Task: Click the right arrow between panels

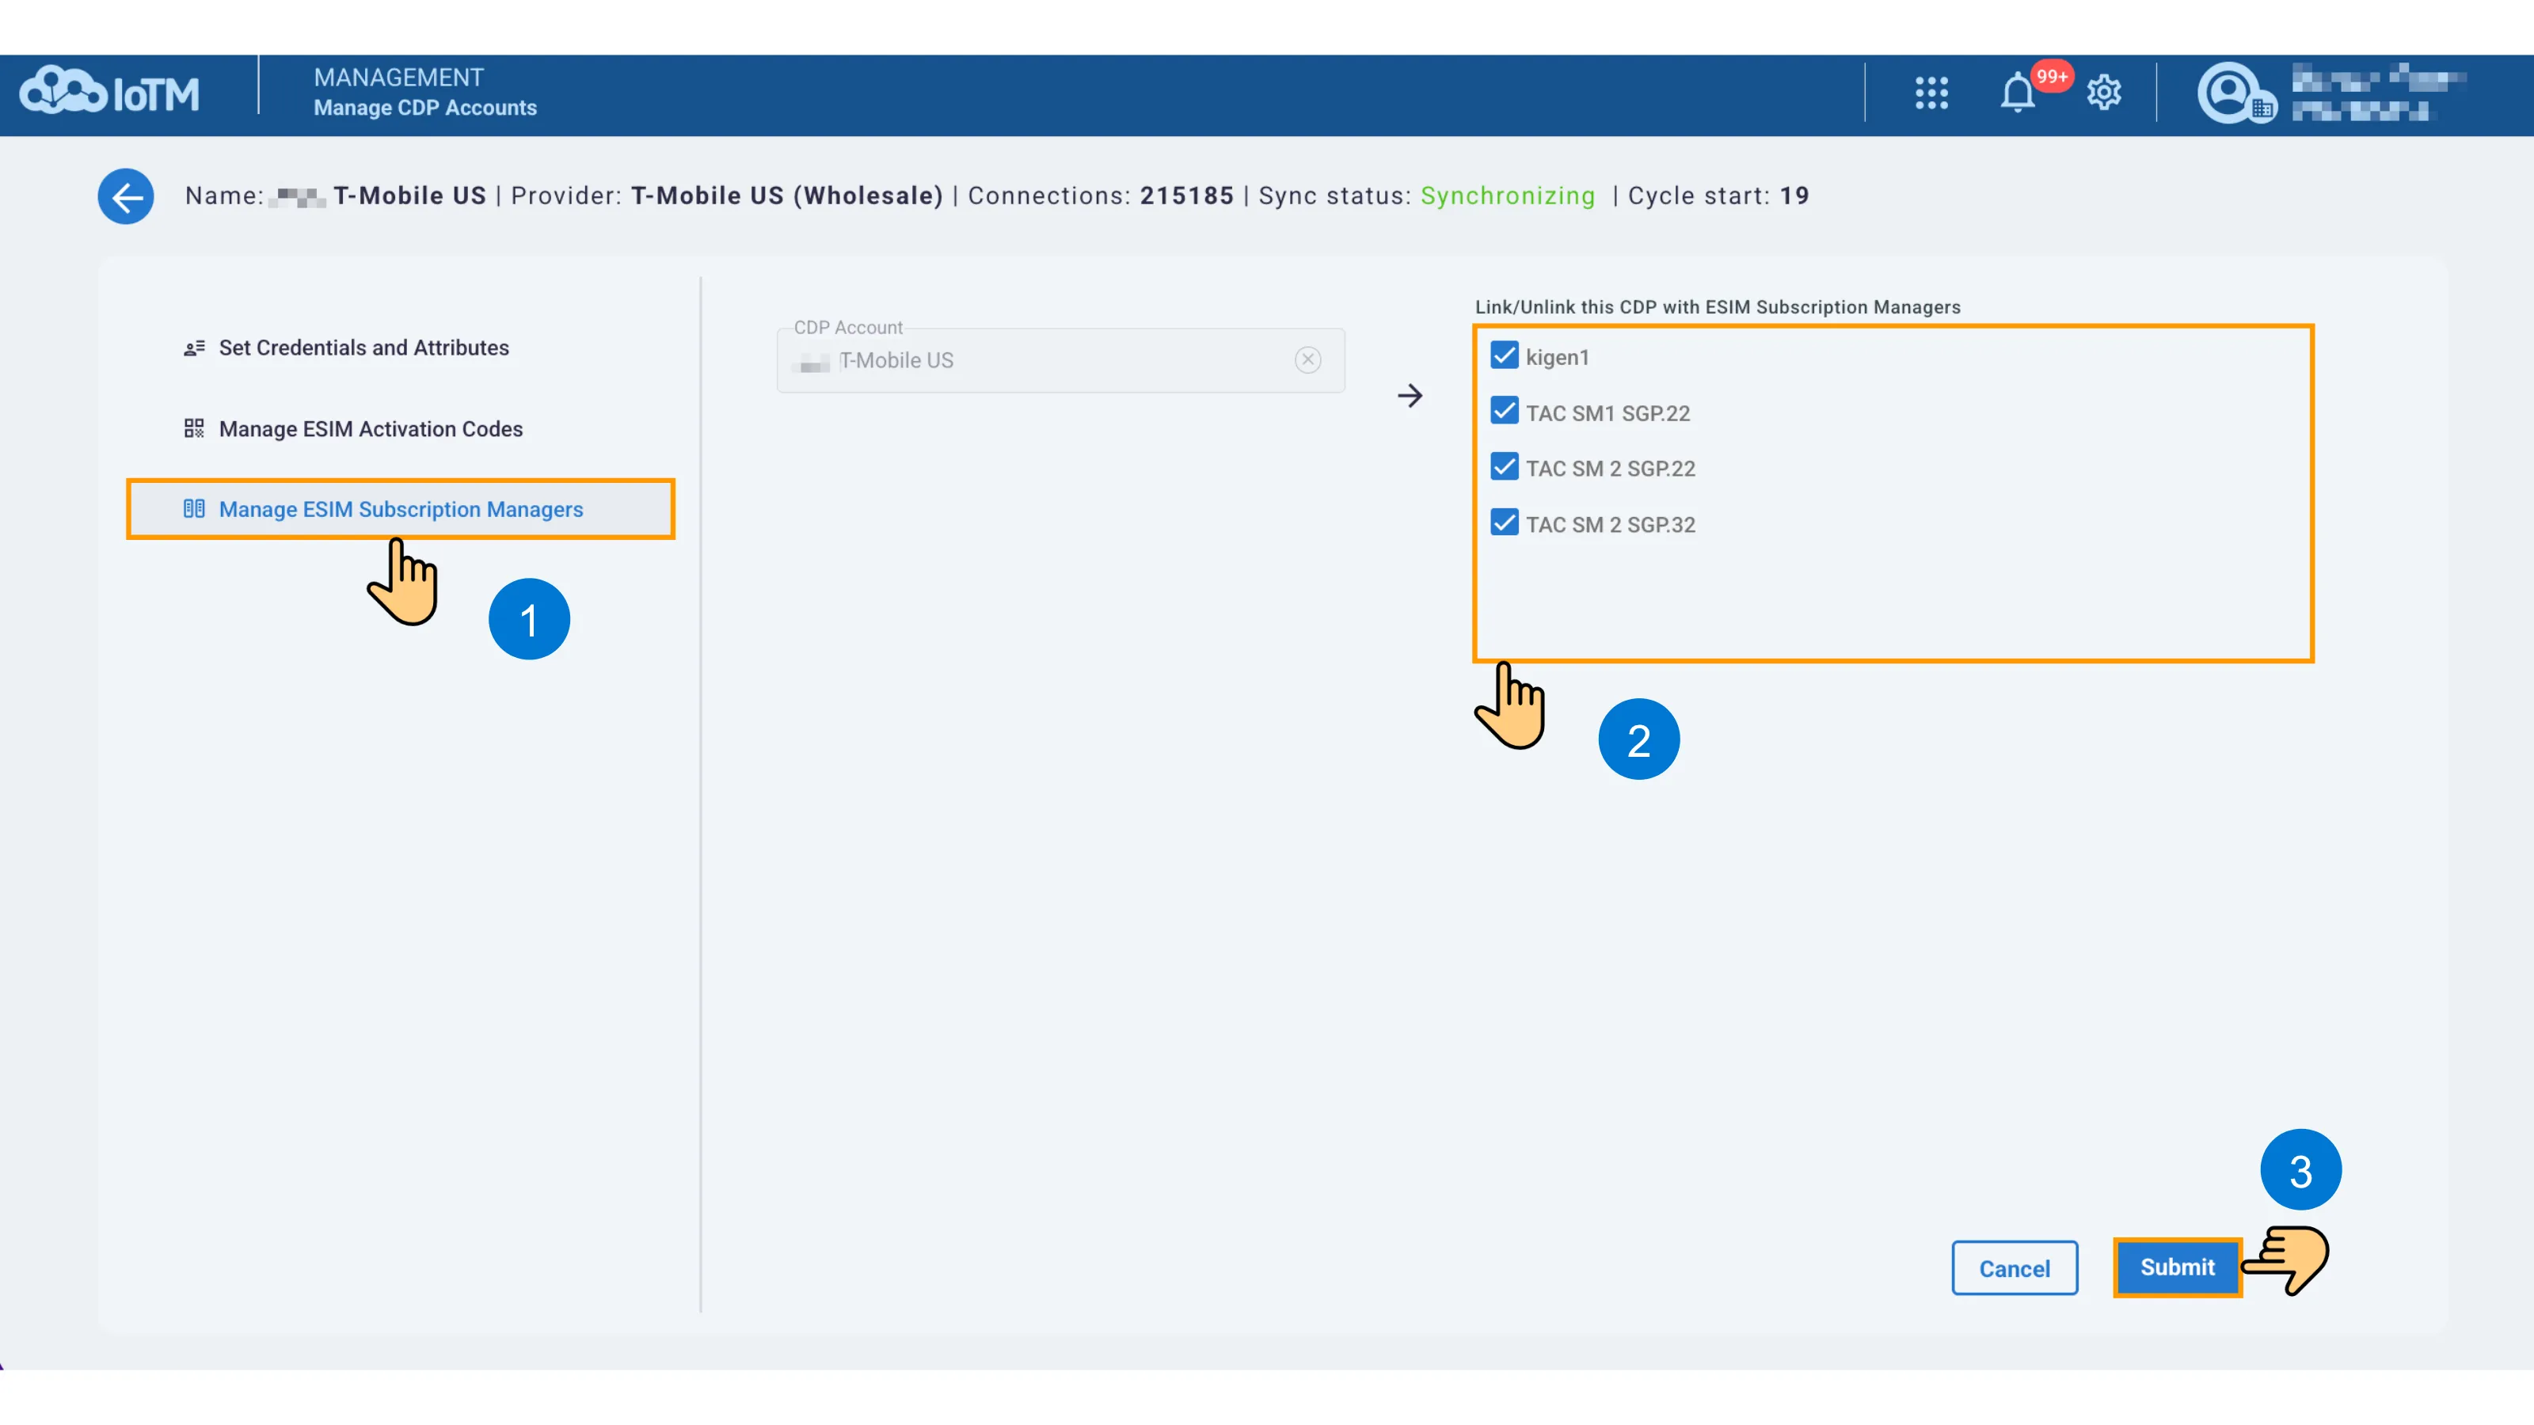Action: point(1410,395)
